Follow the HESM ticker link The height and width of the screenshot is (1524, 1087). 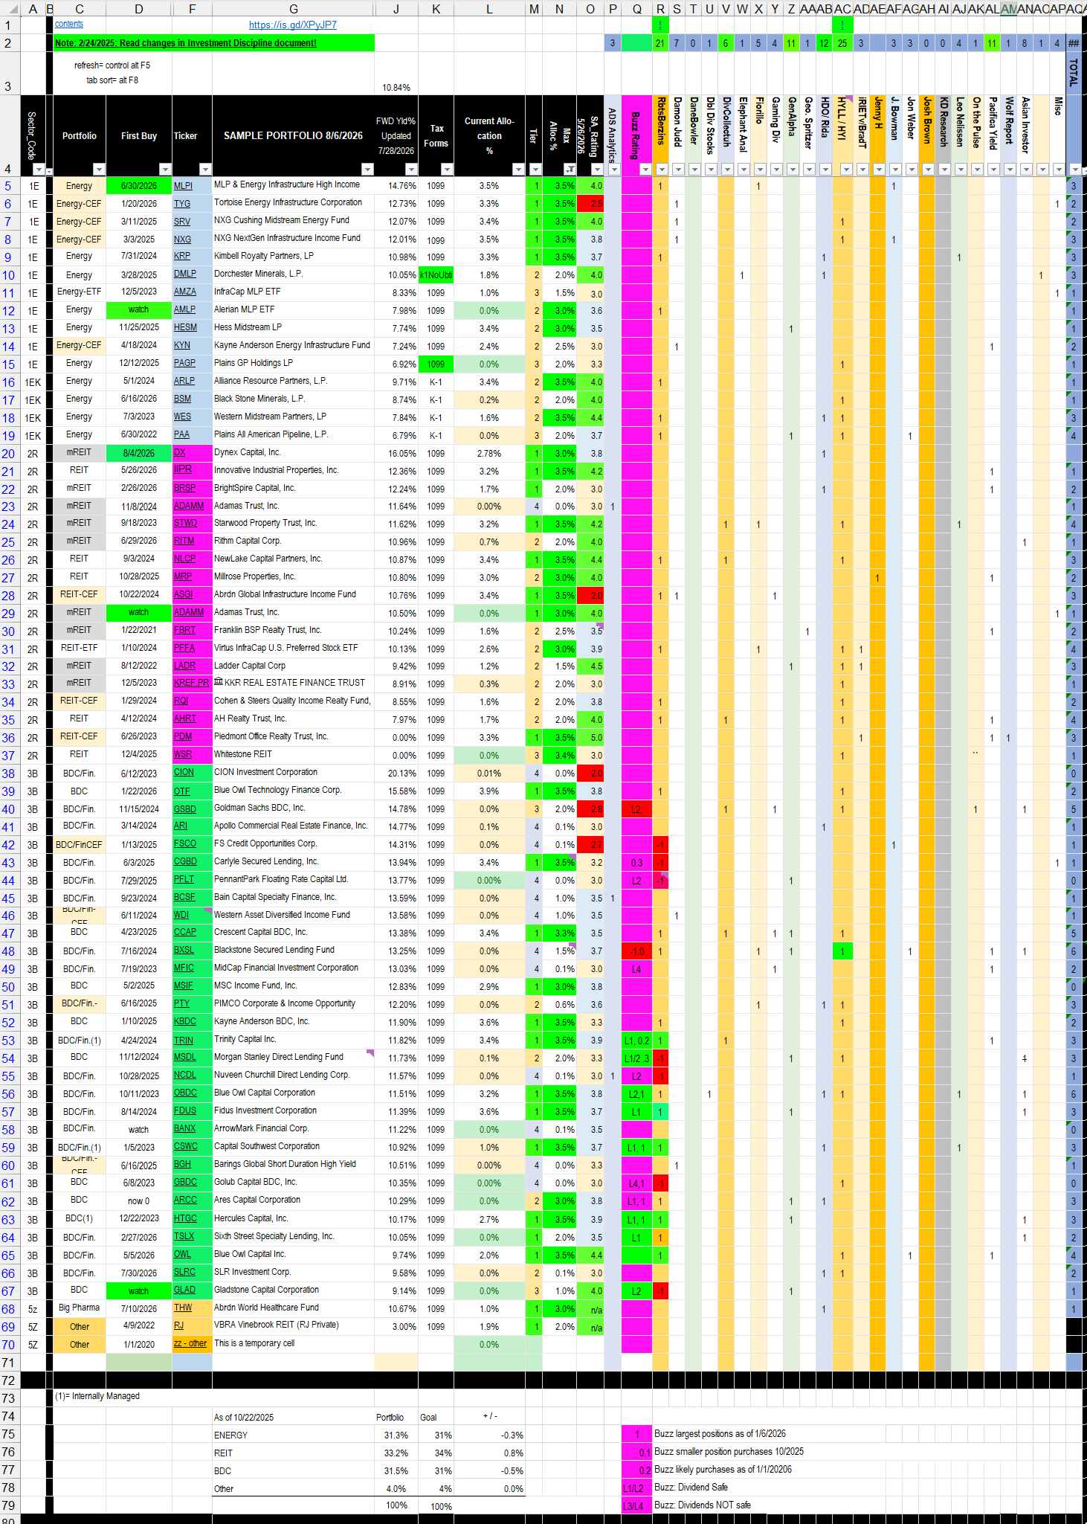point(185,328)
